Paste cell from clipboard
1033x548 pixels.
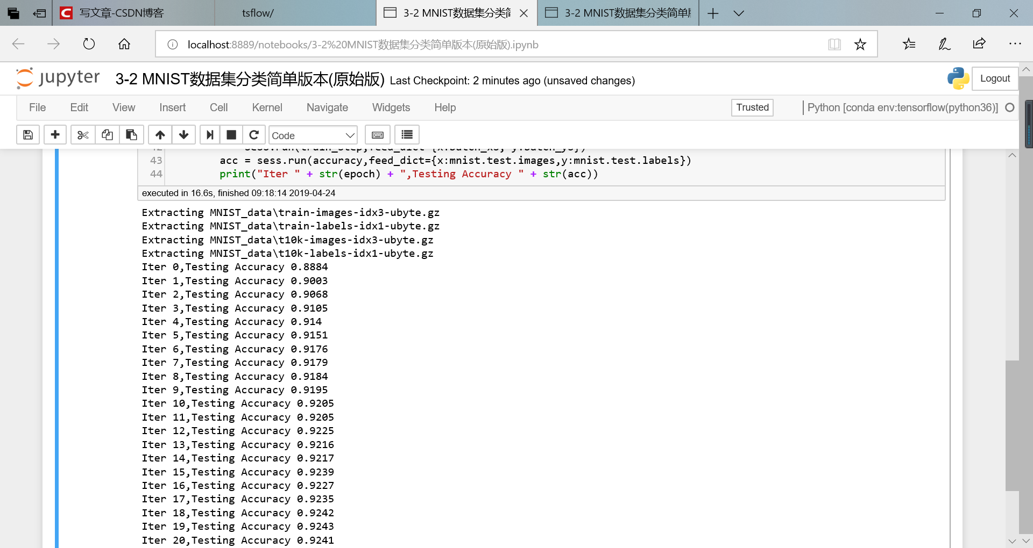pyautogui.click(x=131, y=135)
